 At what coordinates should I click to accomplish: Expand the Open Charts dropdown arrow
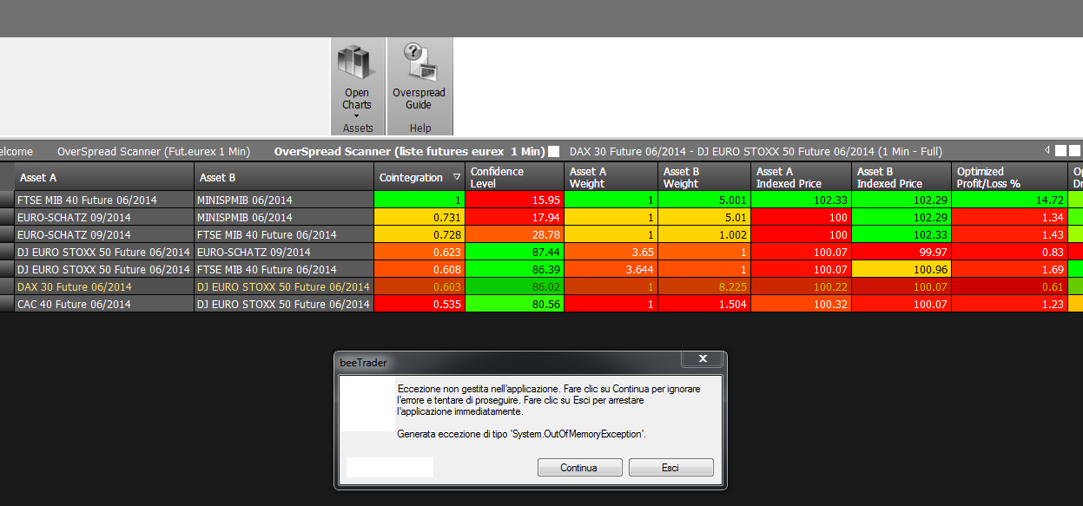tap(356, 115)
